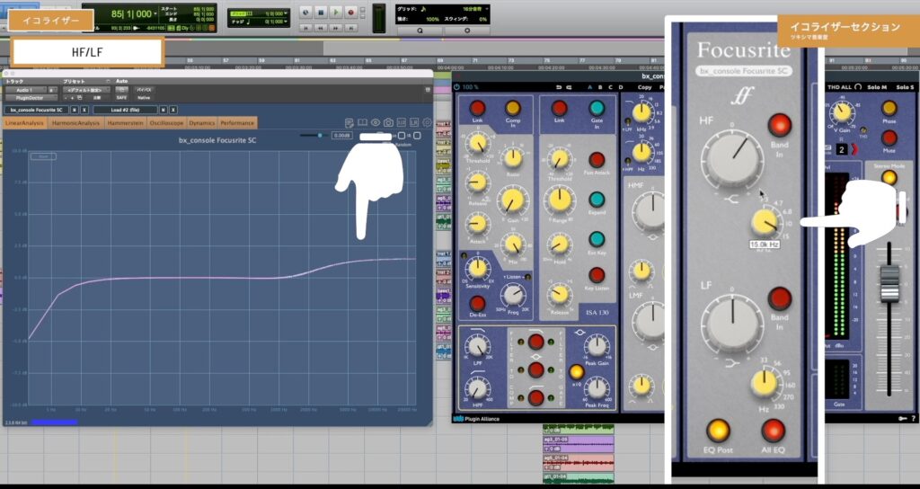Toggle the x10 peak frequency button

pyautogui.click(x=576, y=371)
